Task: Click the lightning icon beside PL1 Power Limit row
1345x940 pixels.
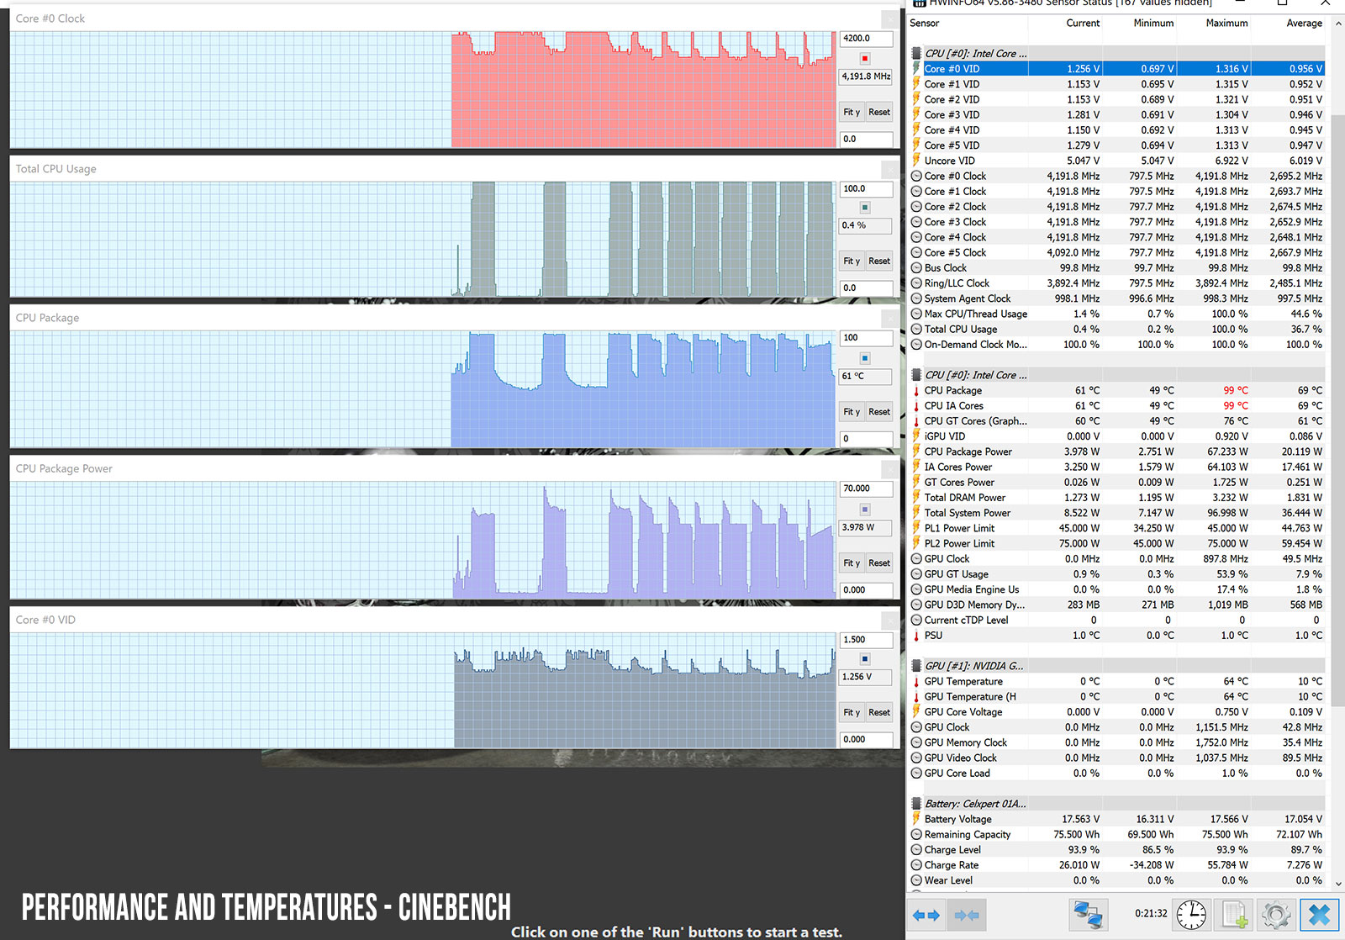Action: 916,528
